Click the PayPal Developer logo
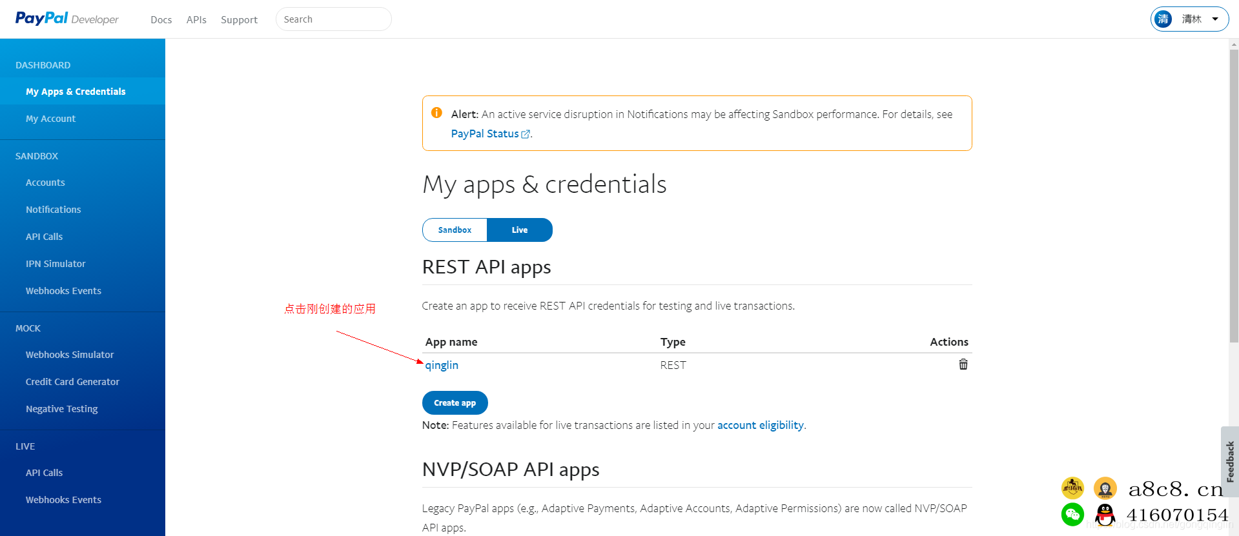Screen dimensions: 1239x536 click(67, 19)
